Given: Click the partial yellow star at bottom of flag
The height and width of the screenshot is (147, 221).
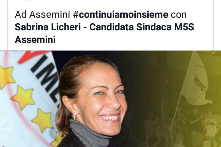Looking at the screenshot, I should pos(57,140).
